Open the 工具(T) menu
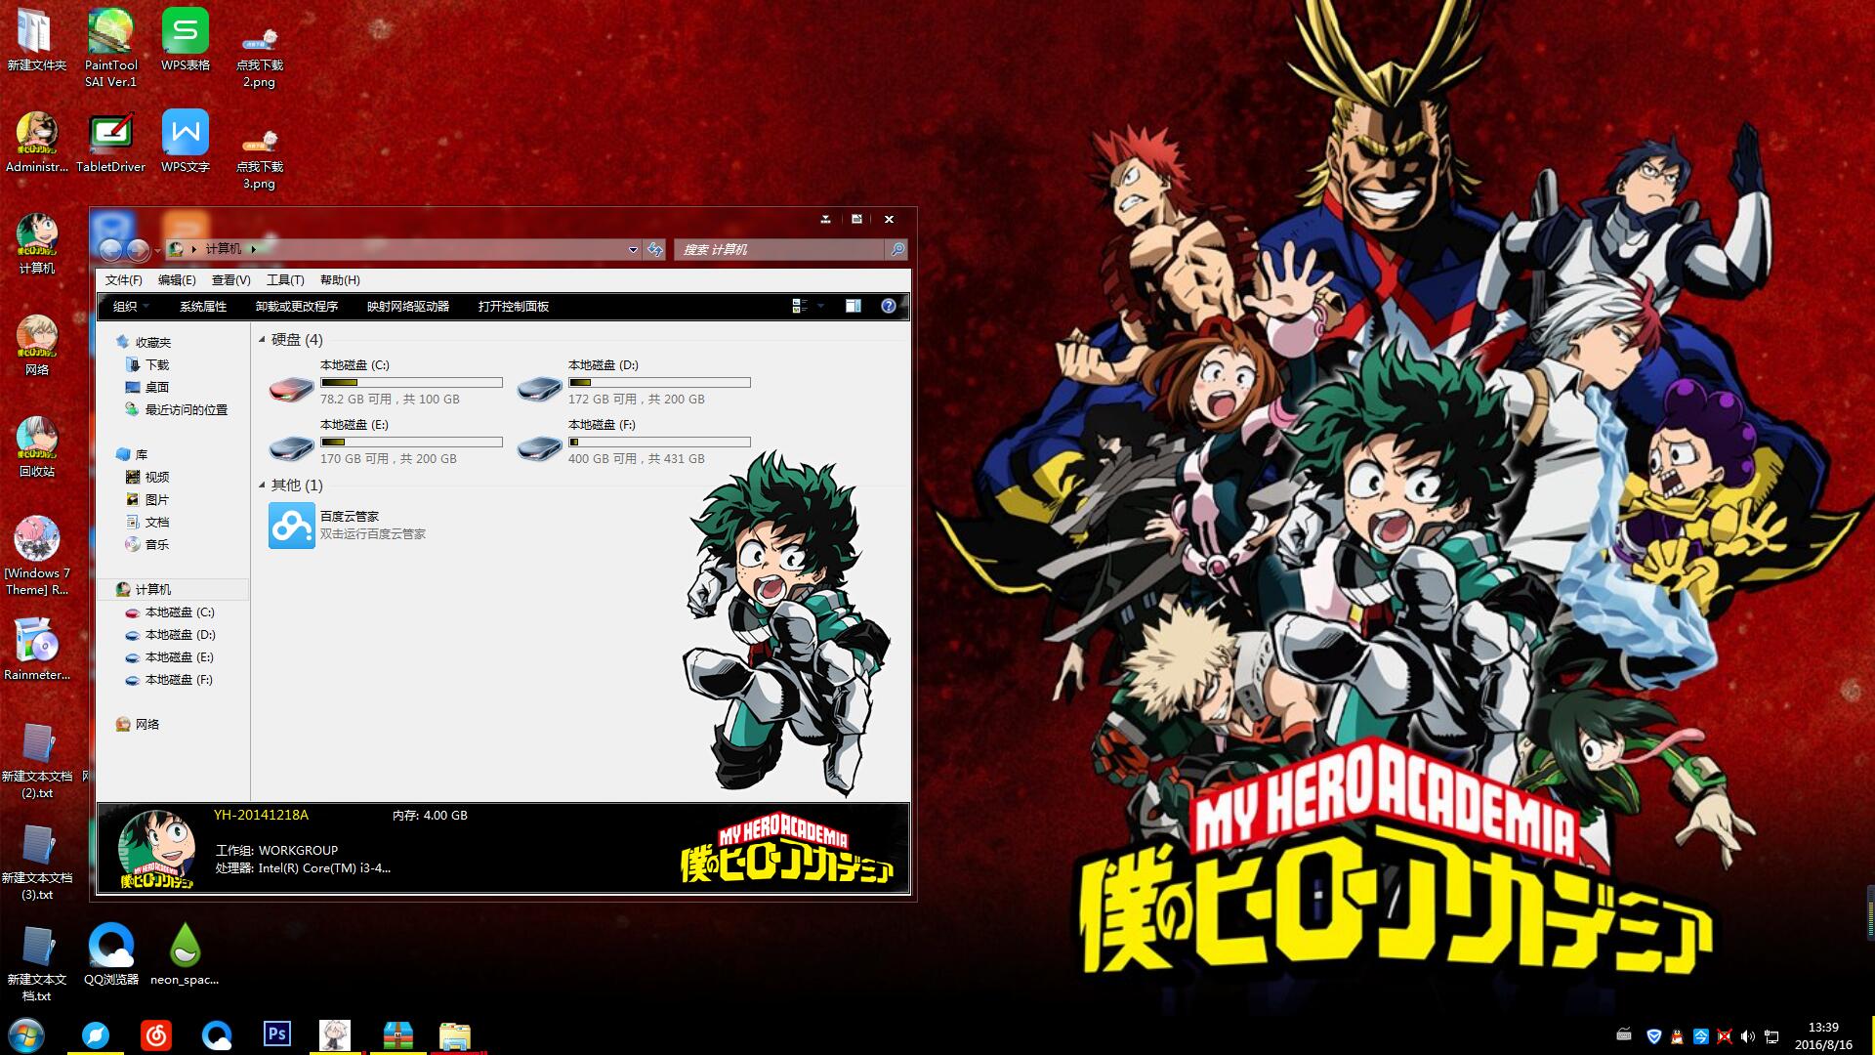 [x=285, y=280]
